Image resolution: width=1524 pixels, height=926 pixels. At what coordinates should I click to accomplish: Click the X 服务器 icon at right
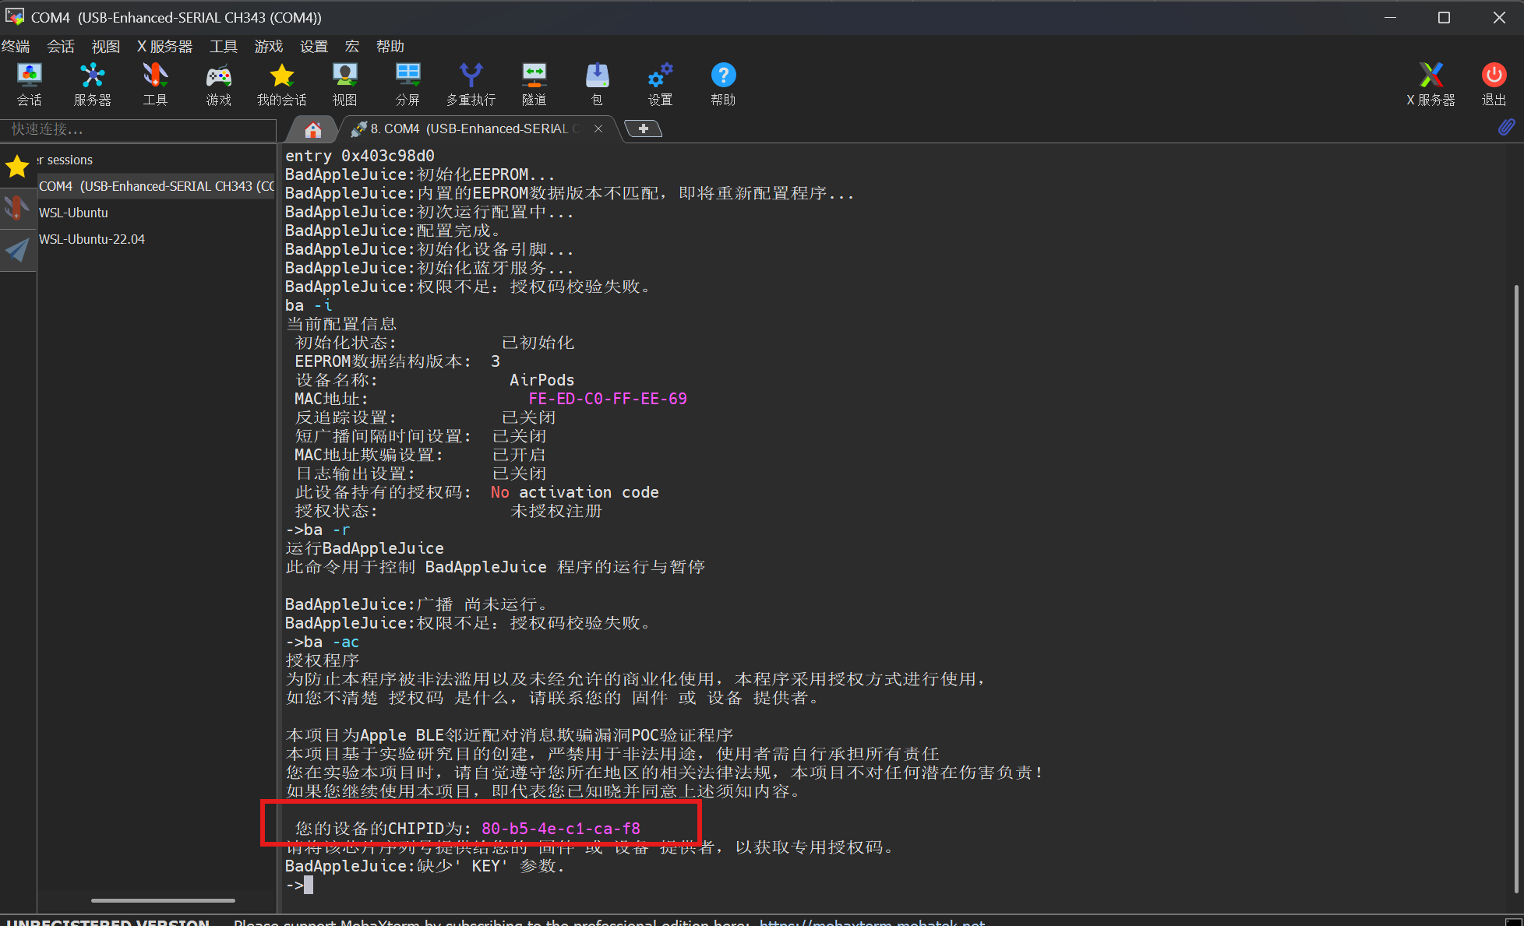(1431, 83)
